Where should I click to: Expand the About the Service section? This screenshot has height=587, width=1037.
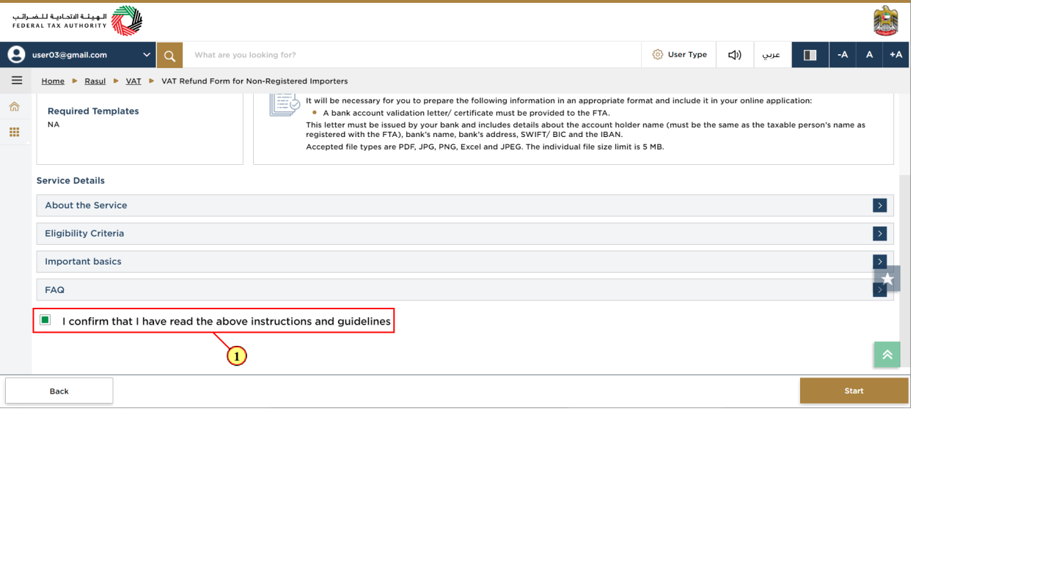(465, 205)
